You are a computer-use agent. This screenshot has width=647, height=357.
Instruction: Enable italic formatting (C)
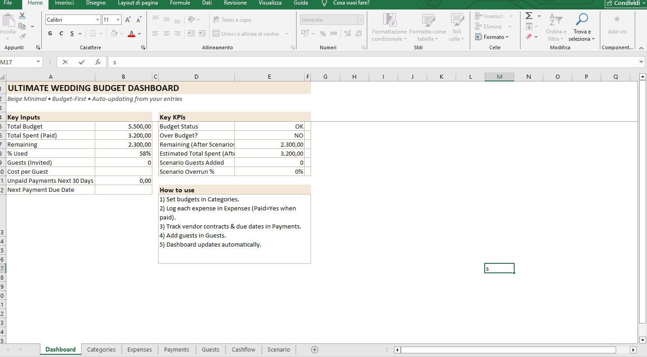[x=61, y=33]
